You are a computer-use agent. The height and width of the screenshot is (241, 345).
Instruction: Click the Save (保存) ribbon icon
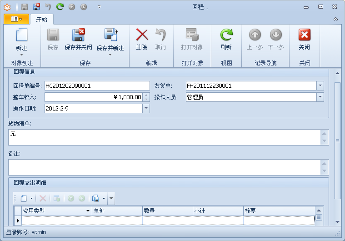click(53, 35)
